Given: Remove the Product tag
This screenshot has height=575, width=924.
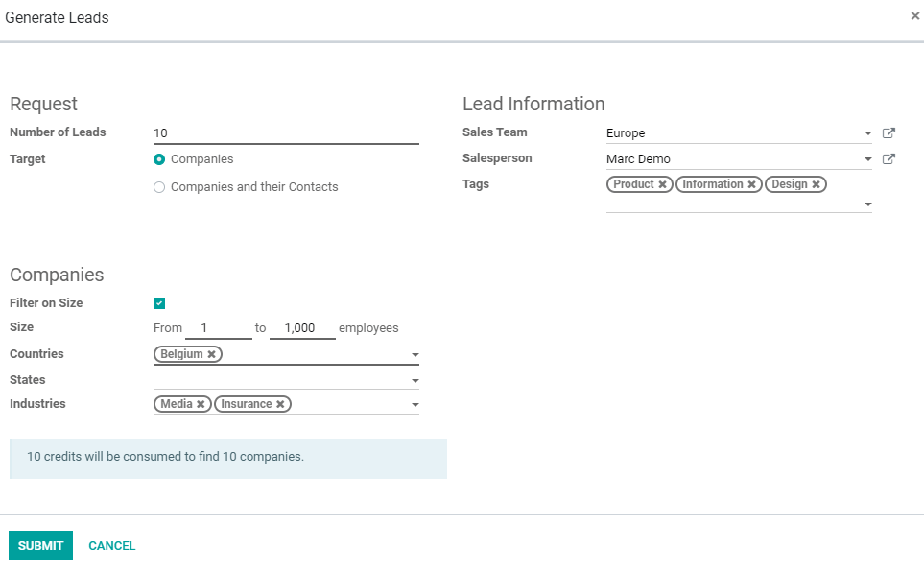Looking at the screenshot, I should tap(662, 184).
